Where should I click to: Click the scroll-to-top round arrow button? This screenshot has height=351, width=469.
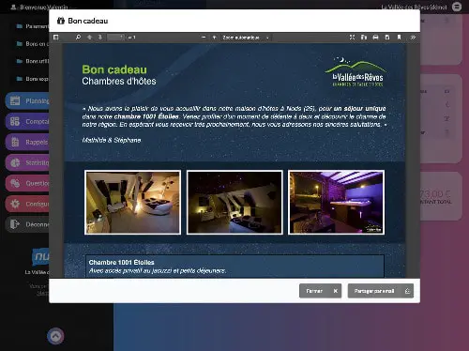pyautogui.click(x=55, y=336)
